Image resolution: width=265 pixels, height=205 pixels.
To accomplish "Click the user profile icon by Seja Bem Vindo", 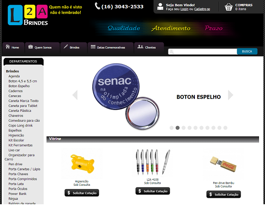I will [x=160, y=6].
